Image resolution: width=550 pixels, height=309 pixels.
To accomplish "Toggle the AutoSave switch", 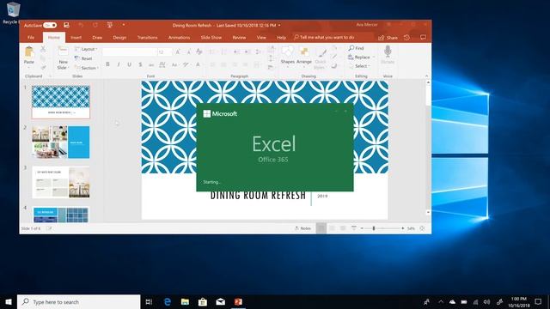I will 50,25.
